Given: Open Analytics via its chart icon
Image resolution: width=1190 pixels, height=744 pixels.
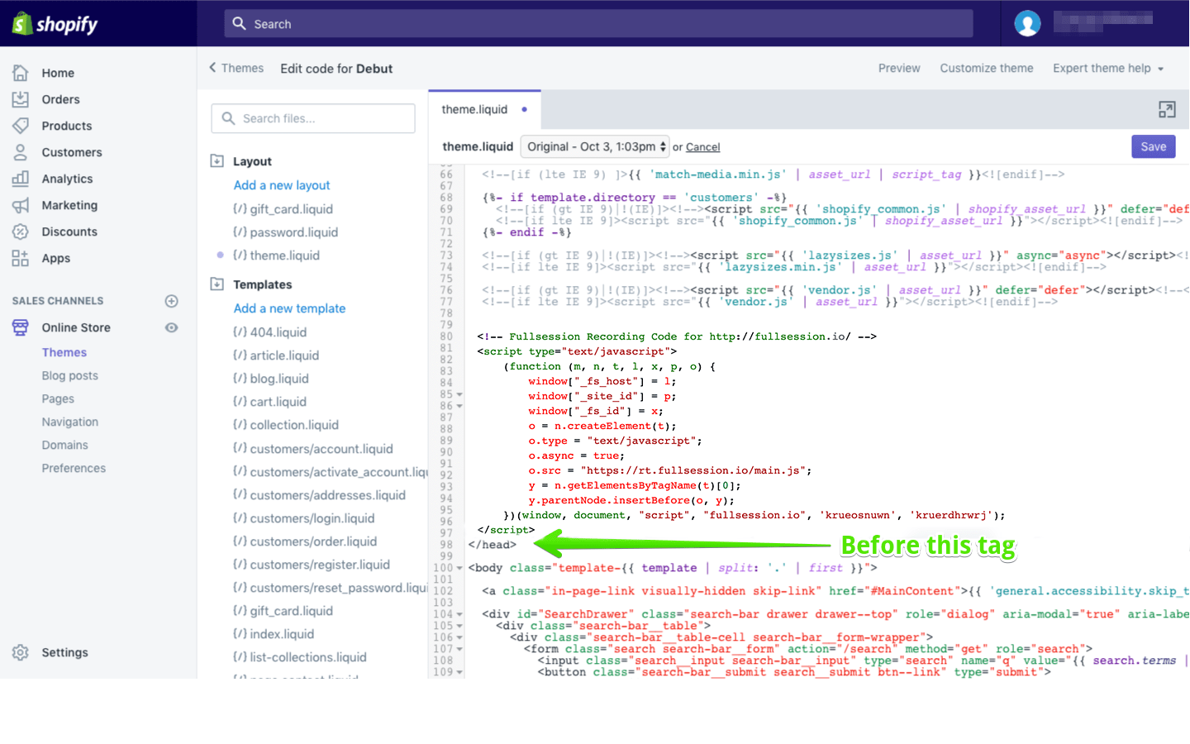Looking at the screenshot, I should (x=21, y=179).
